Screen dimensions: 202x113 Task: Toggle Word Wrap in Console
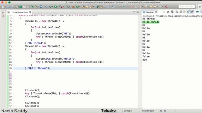click(185, 12)
